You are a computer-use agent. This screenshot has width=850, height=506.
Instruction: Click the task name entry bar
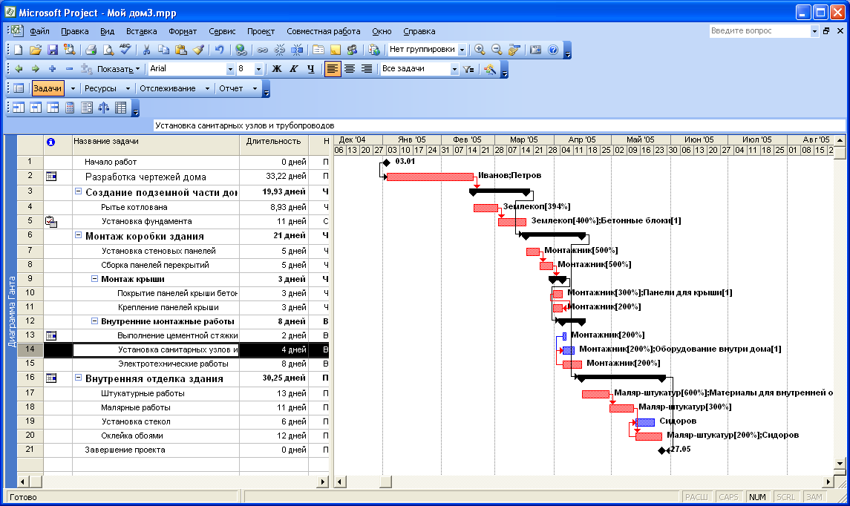click(499, 125)
